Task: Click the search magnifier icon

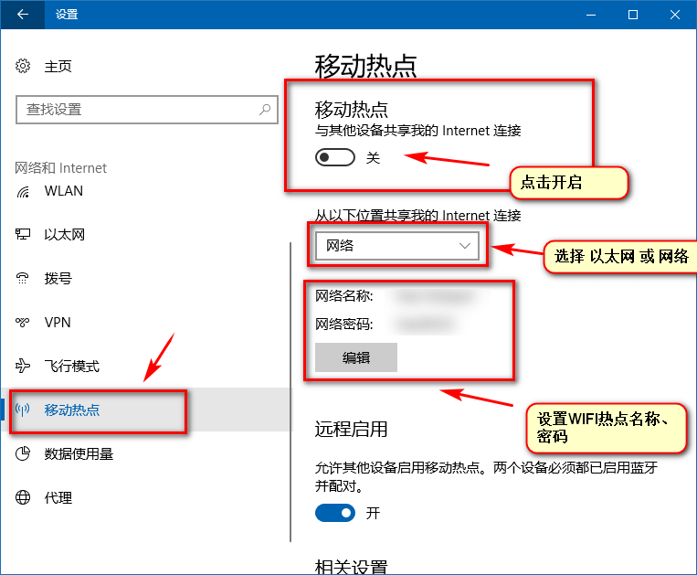Action: point(265,110)
